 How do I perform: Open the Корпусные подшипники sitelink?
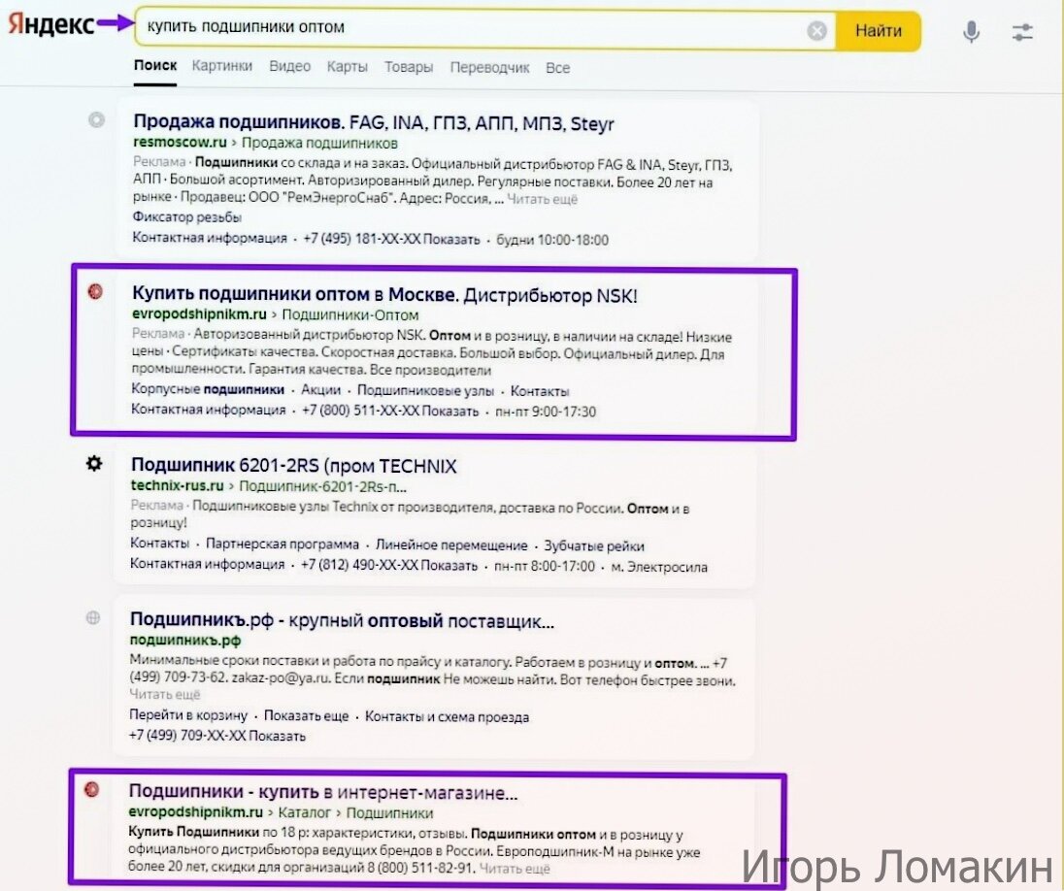[208, 389]
